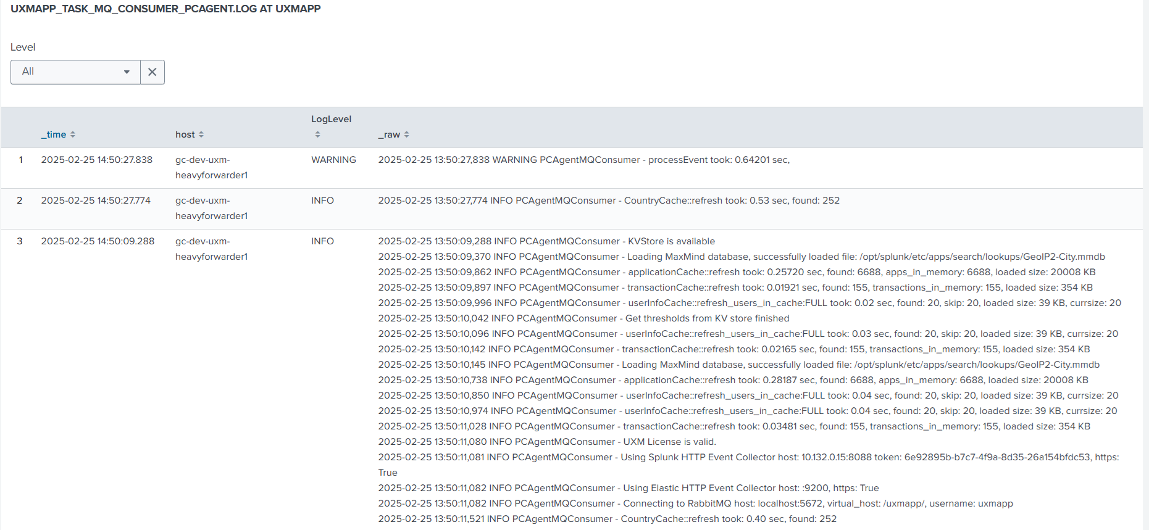This screenshot has width=1149, height=530.
Task: Select the 14:50:09.288 timestamp in row 3
Action: (98, 241)
